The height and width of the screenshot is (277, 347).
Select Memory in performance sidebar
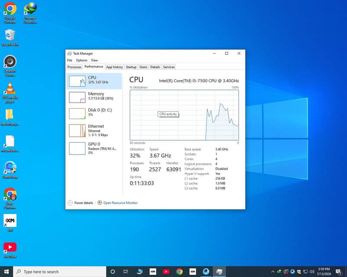pyautogui.click(x=94, y=97)
